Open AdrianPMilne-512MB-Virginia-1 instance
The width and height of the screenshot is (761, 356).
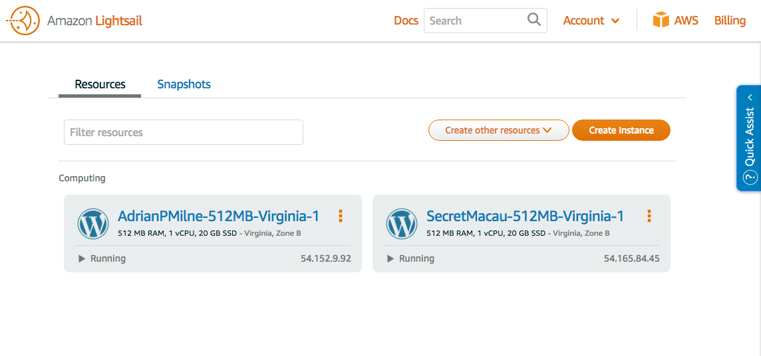[218, 216]
